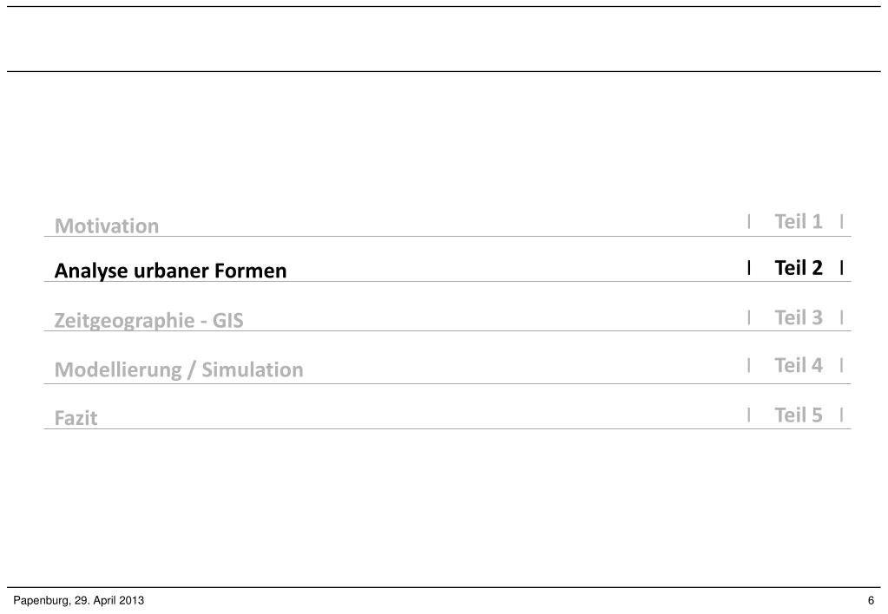The image size is (888, 614).
Task: Select the highlighted Analyse urbaner Formen entry
Action: pos(170,271)
